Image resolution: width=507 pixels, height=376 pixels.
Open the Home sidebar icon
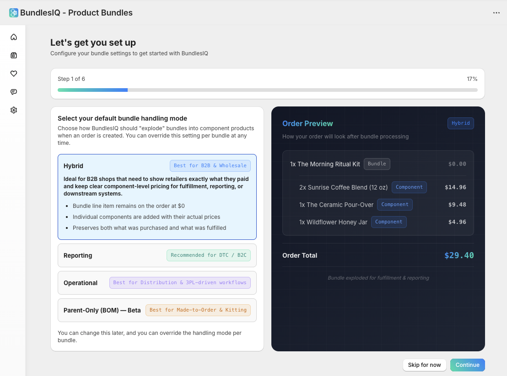(x=13, y=37)
